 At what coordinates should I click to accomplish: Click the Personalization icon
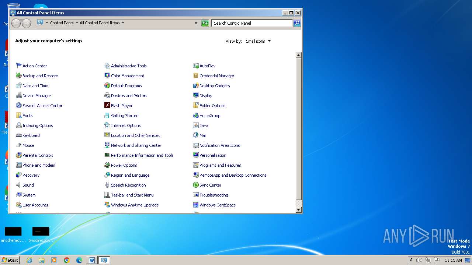pyautogui.click(x=196, y=155)
